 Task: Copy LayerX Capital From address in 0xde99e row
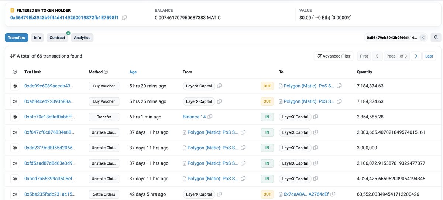coord(220,86)
